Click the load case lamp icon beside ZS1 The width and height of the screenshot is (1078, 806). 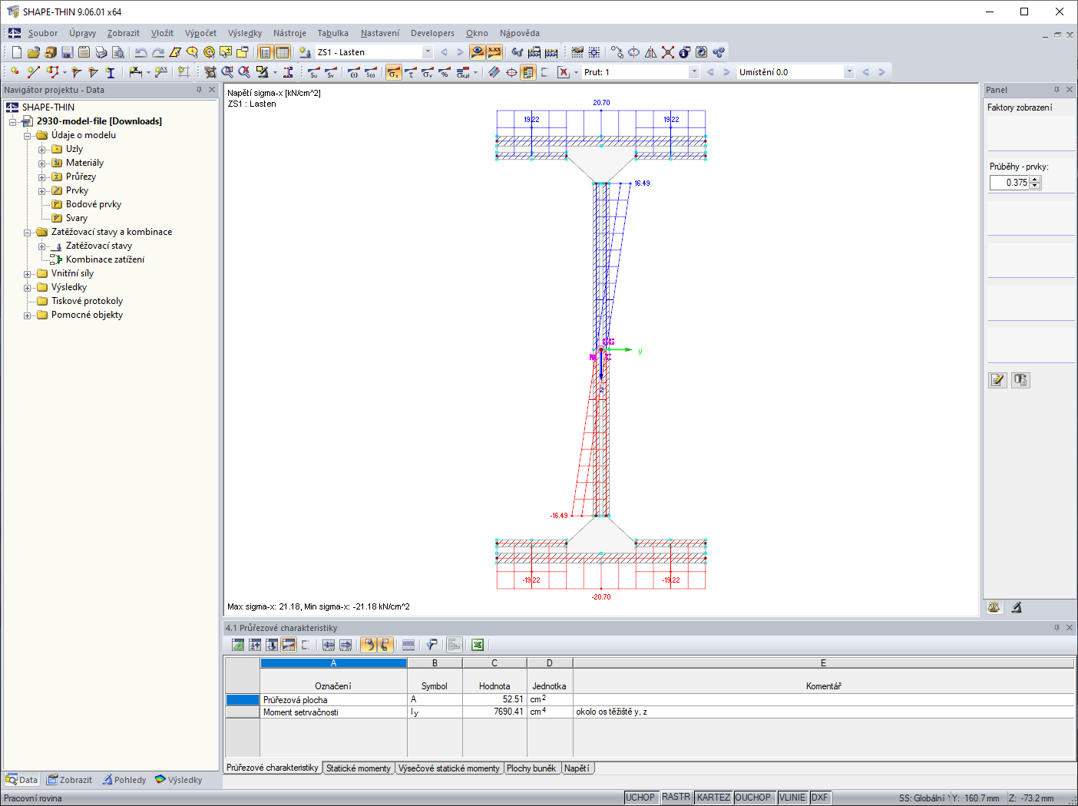coord(305,52)
